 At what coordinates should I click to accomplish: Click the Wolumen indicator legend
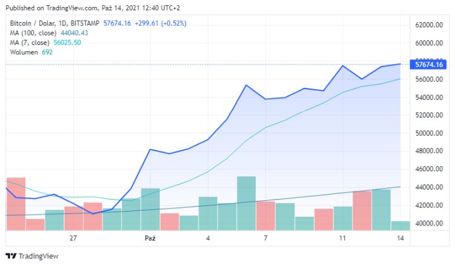pos(25,52)
